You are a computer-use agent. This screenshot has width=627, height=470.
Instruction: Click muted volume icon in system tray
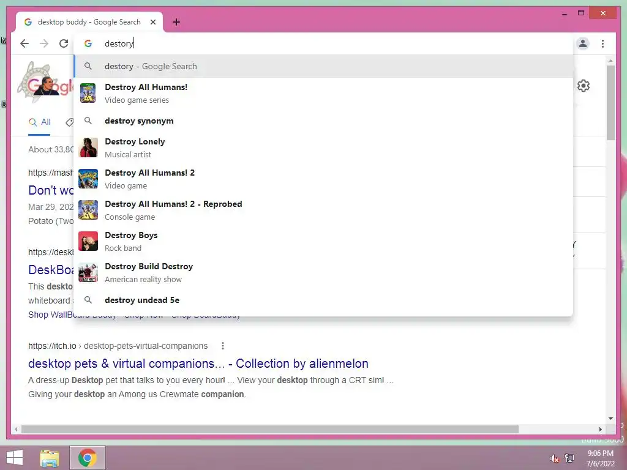(x=554, y=458)
